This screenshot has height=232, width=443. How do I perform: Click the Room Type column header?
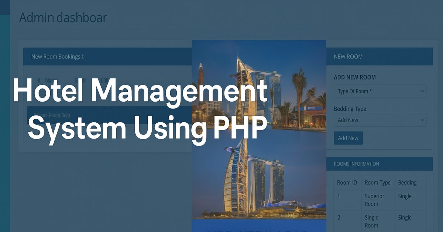[378, 182]
